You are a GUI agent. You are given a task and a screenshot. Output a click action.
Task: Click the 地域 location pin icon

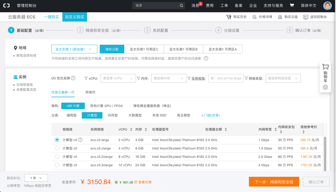[15, 48]
